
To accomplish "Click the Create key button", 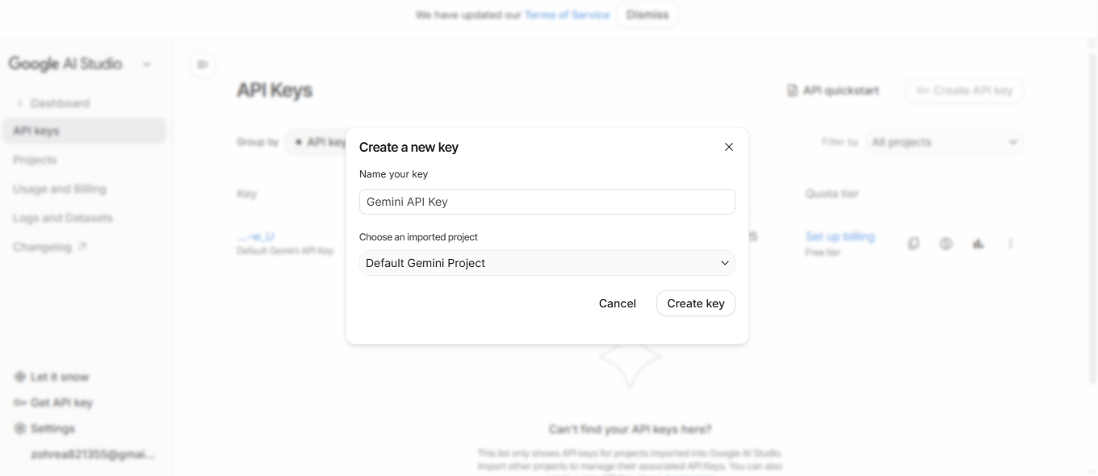I will pyautogui.click(x=695, y=303).
